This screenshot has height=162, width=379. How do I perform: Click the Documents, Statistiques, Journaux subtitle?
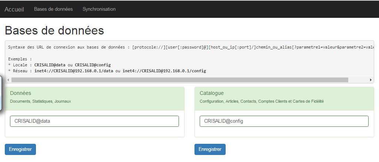click(41, 101)
